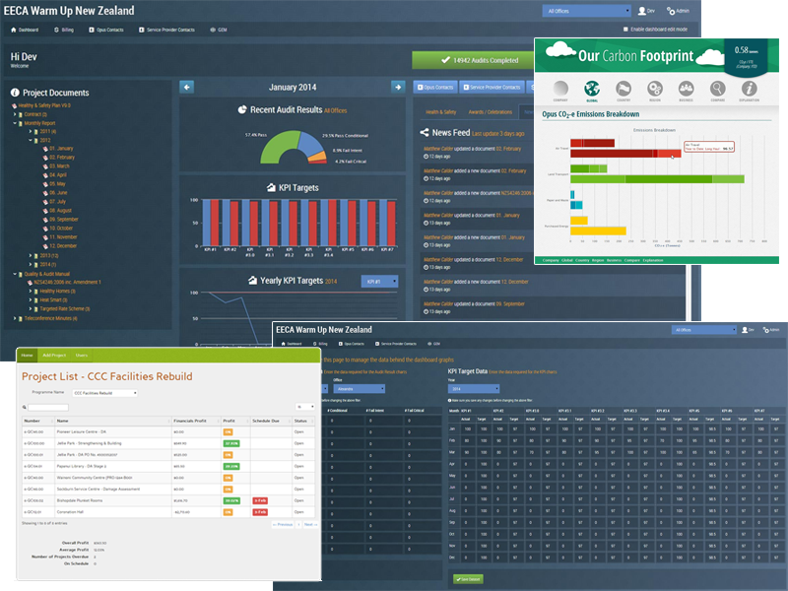Go to Dashboard in the dashboard navigation bar
Screen dimensions: 788x591
coord(25,30)
